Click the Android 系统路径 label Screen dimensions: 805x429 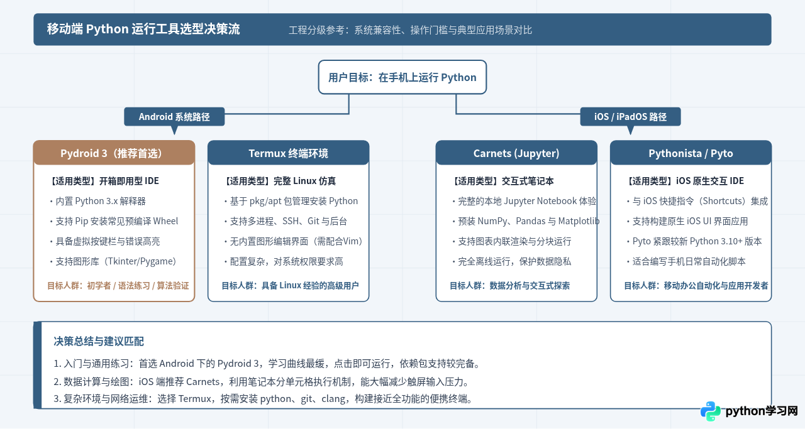pyautogui.click(x=174, y=117)
